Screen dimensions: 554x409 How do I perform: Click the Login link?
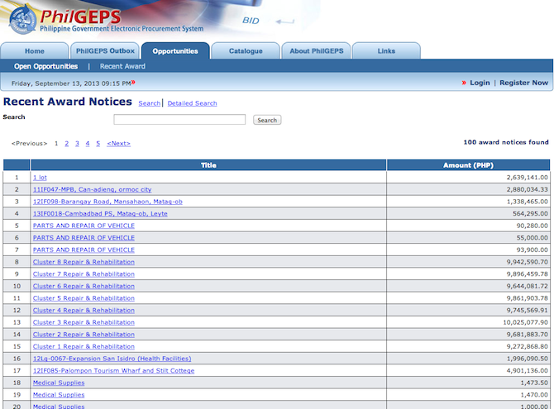coord(480,83)
